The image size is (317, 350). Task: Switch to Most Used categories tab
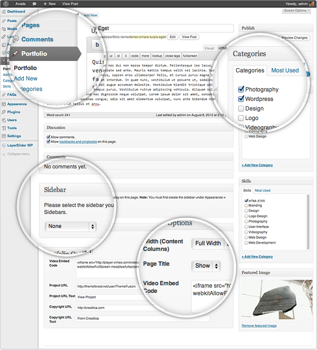pyautogui.click(x=285, y=70)
